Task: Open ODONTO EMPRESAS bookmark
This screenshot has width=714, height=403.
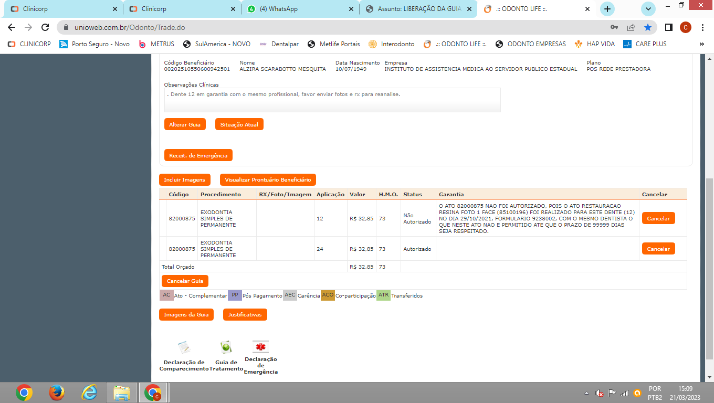Action: tap(530, 44)
